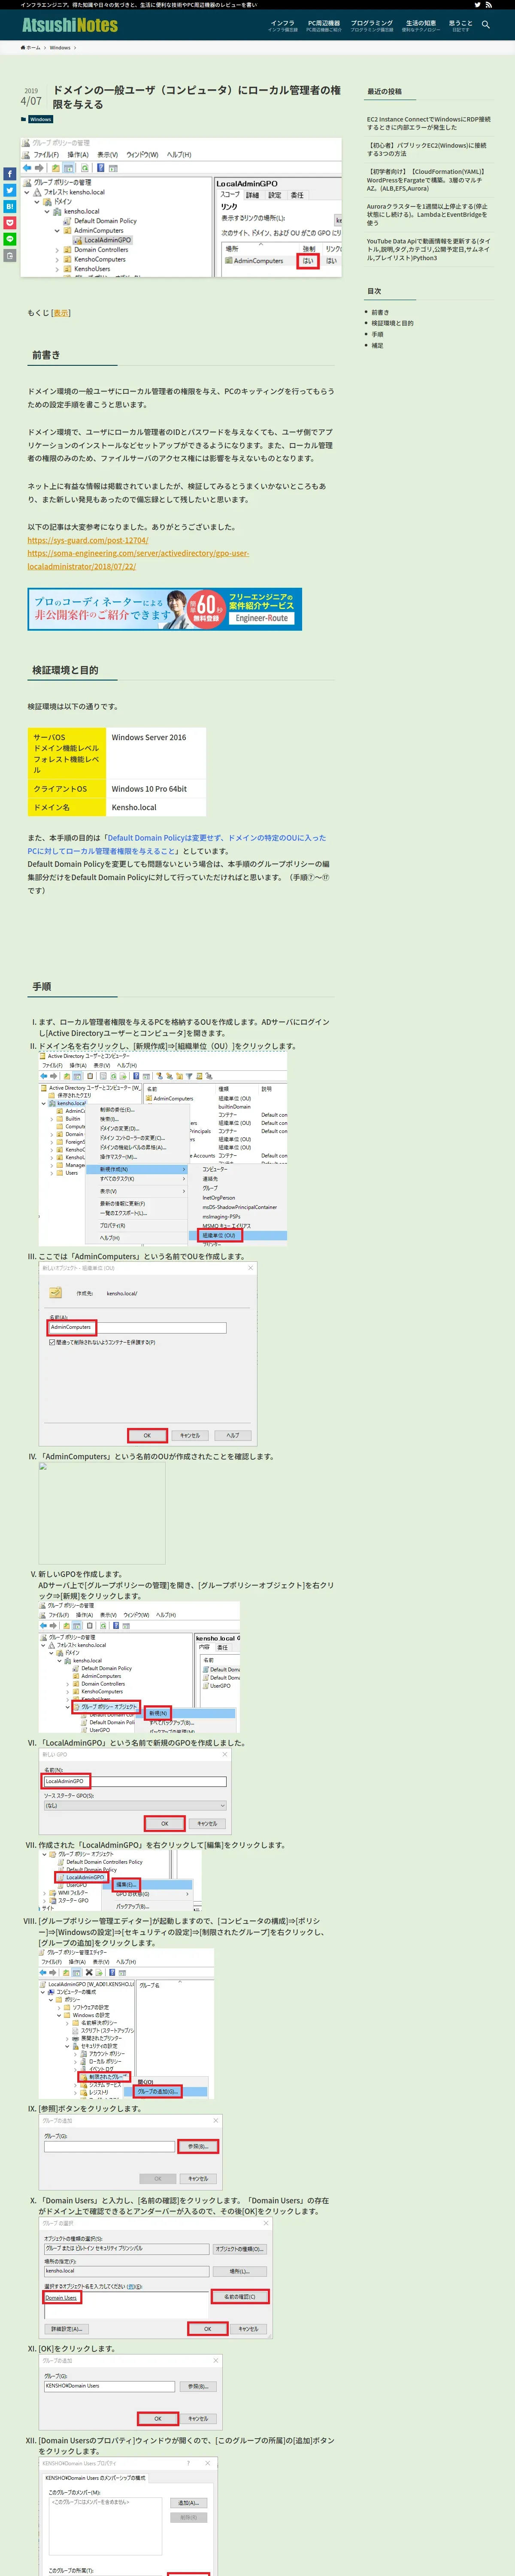Viewport: 515px width, 2576px height.
Task: Open the Domain Users object selection screenshot
Action: (x=155, y=2277)
